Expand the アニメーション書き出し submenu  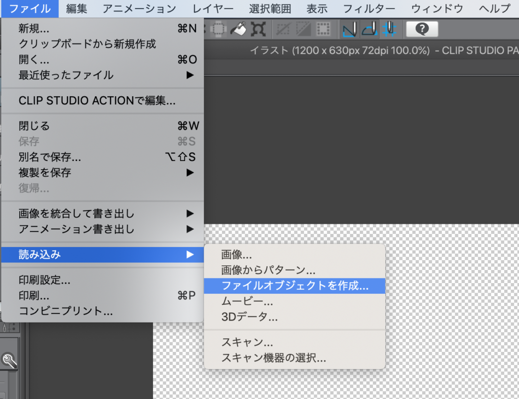102,229
